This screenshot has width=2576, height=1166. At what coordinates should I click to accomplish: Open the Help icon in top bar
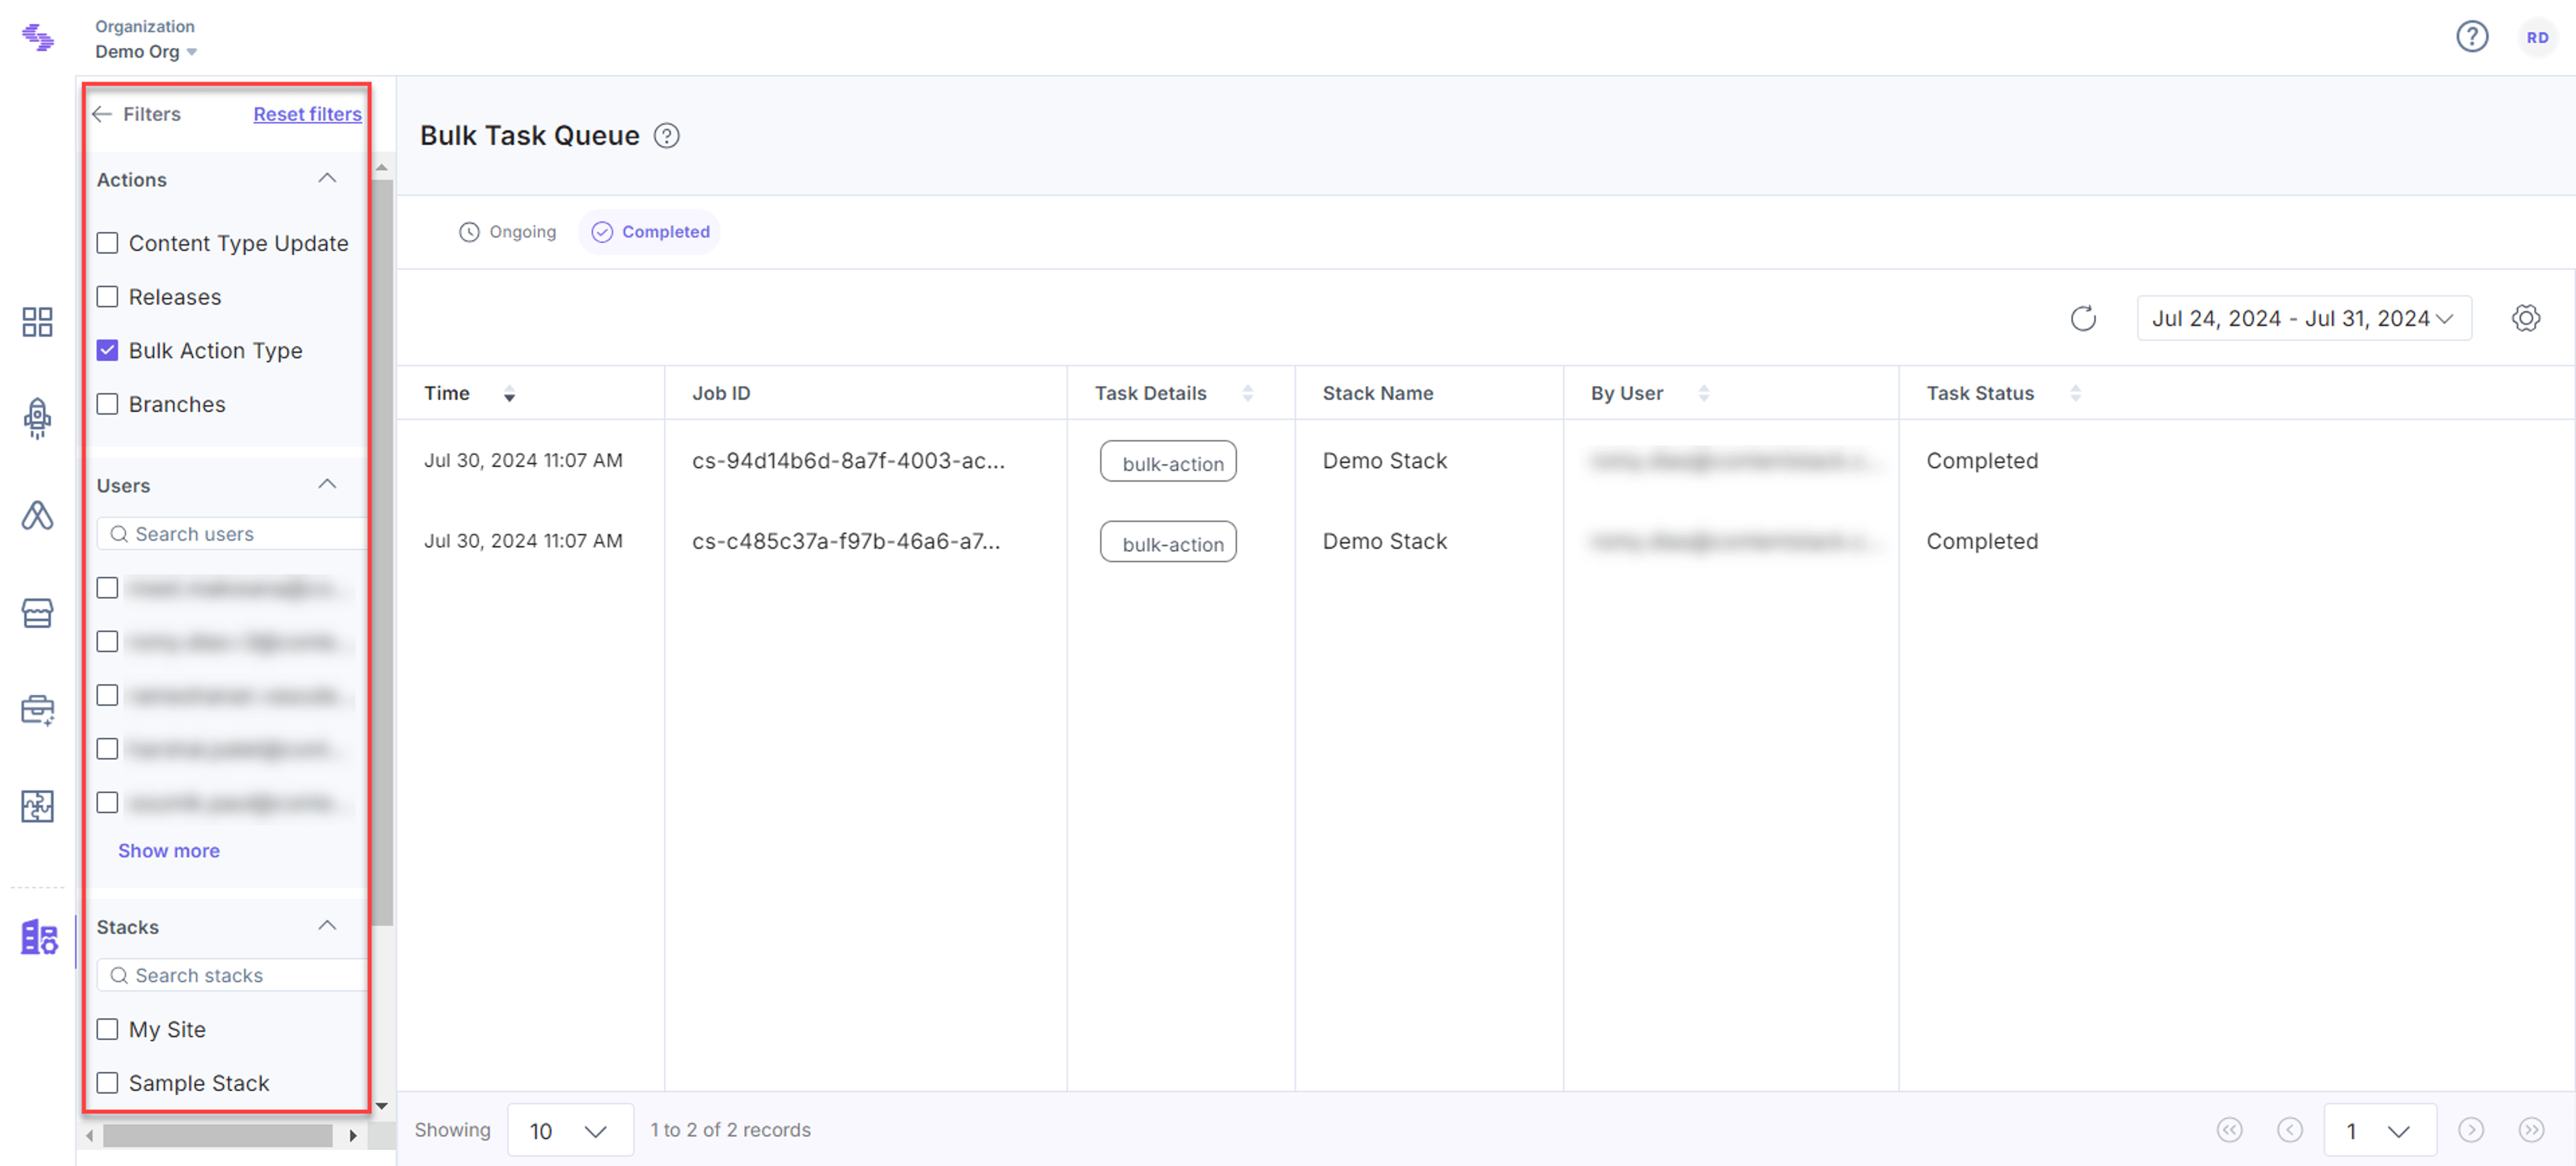2472,37
